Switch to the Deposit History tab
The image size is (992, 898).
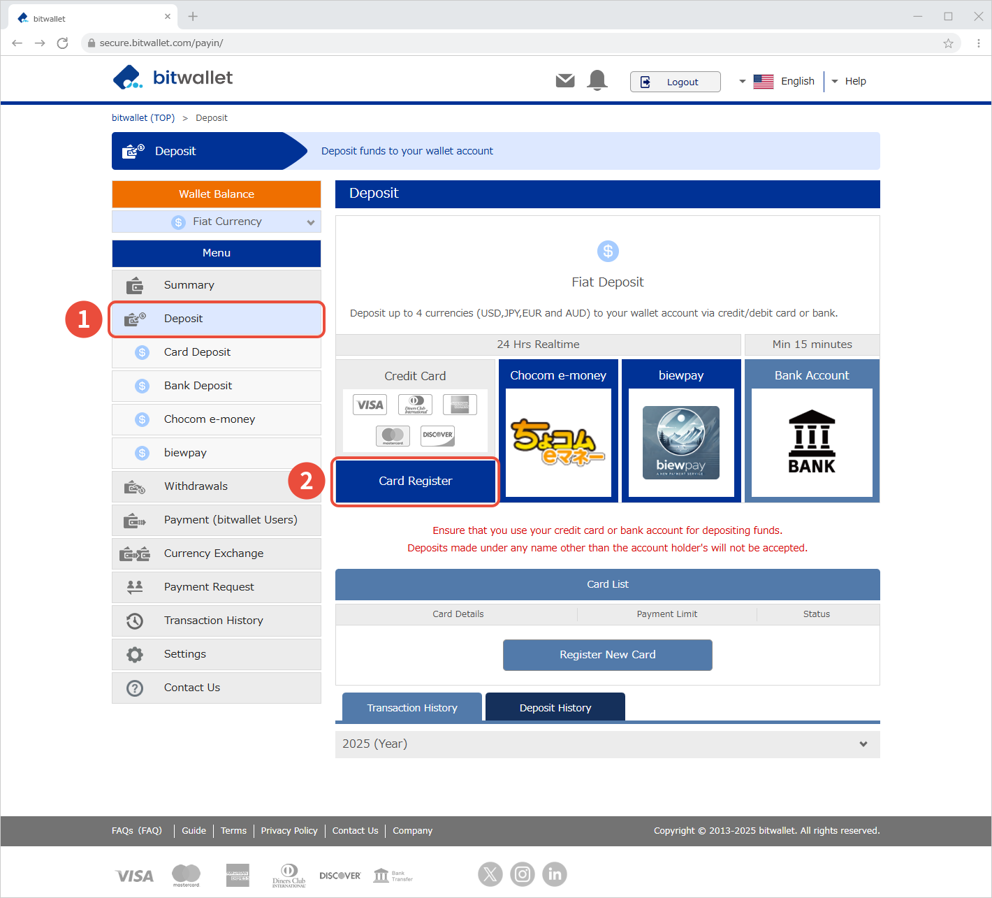tap(555, 707)
